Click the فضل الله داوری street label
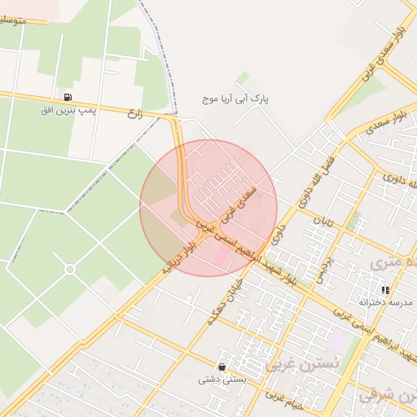 click(x=317, y=182)
